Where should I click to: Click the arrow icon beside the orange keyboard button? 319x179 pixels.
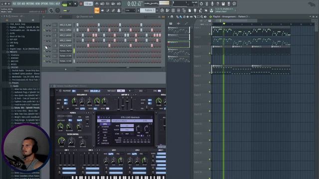point(102,10)
